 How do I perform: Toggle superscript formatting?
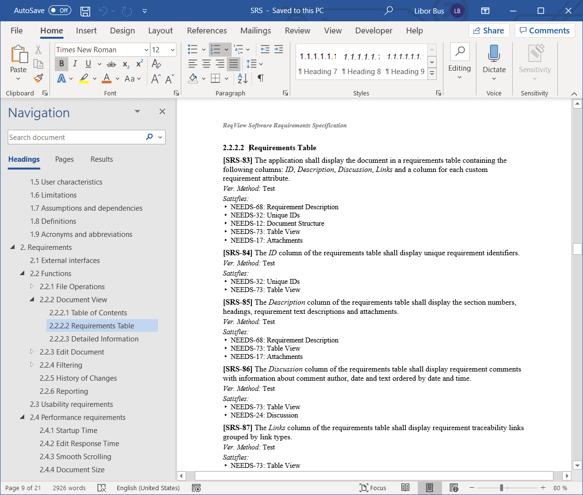(140, 64)
